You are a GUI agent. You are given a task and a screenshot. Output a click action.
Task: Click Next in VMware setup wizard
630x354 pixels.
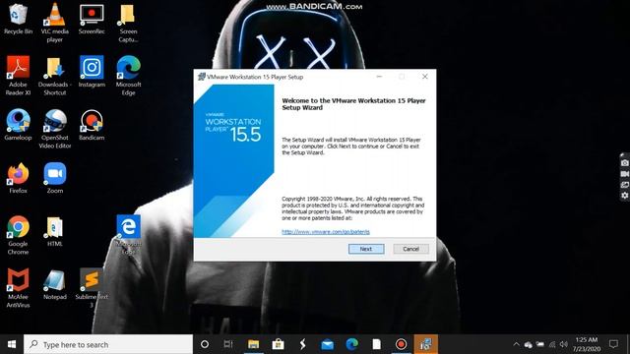tap(366, 249)
